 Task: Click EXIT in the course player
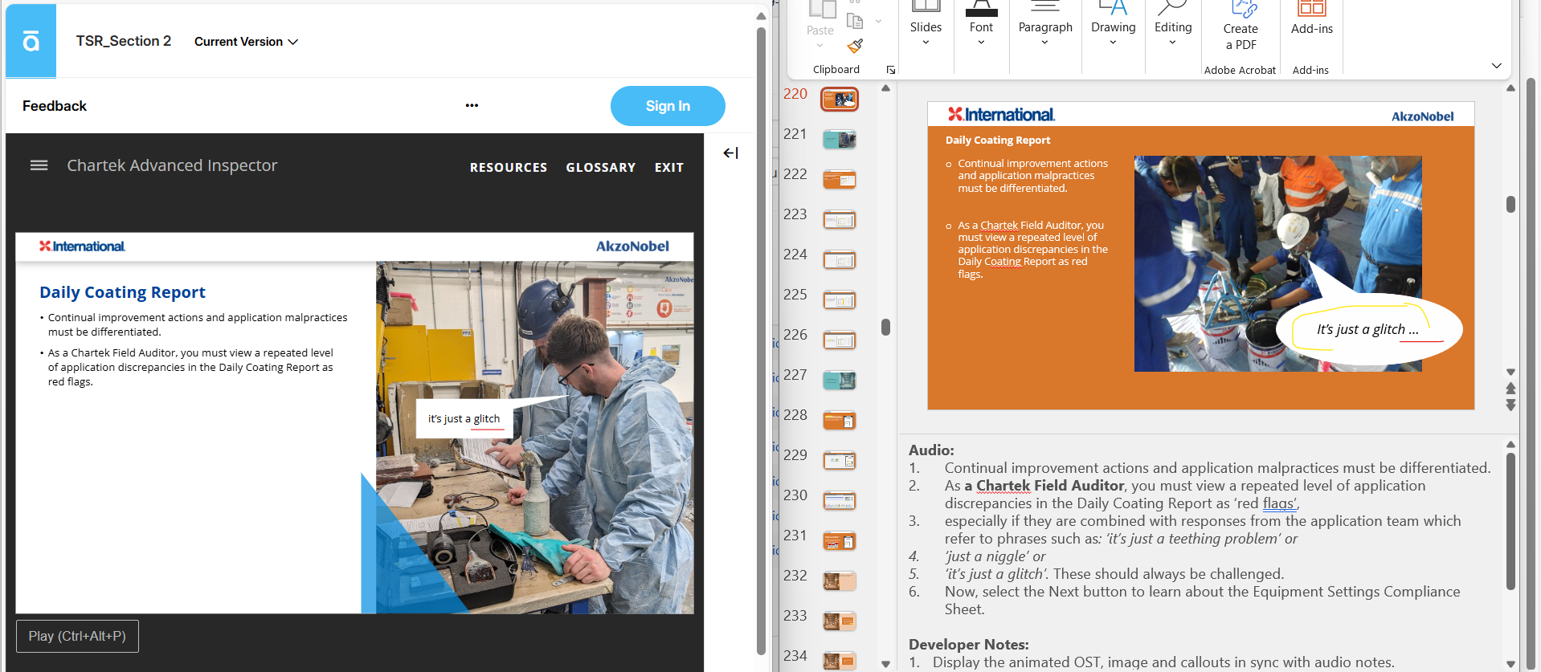(668, 167)
